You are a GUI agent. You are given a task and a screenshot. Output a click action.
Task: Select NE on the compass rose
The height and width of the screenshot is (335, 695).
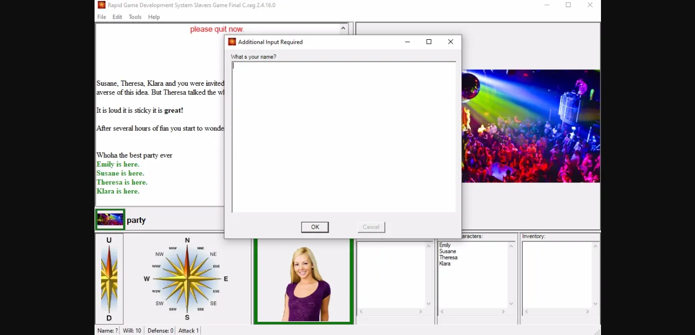[x=213, y=254]
